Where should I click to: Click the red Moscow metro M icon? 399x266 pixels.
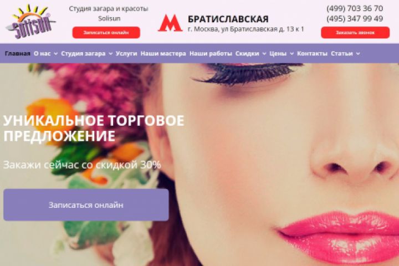click(170, 23)
